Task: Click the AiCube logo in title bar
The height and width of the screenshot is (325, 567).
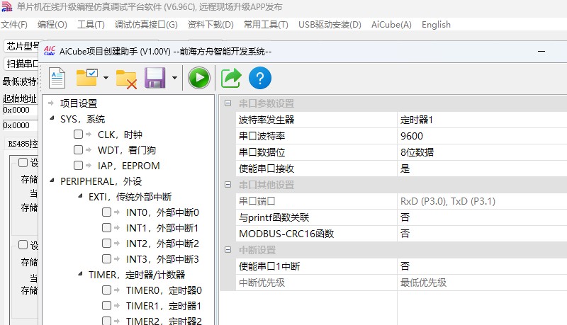Action: pos(50,51)
